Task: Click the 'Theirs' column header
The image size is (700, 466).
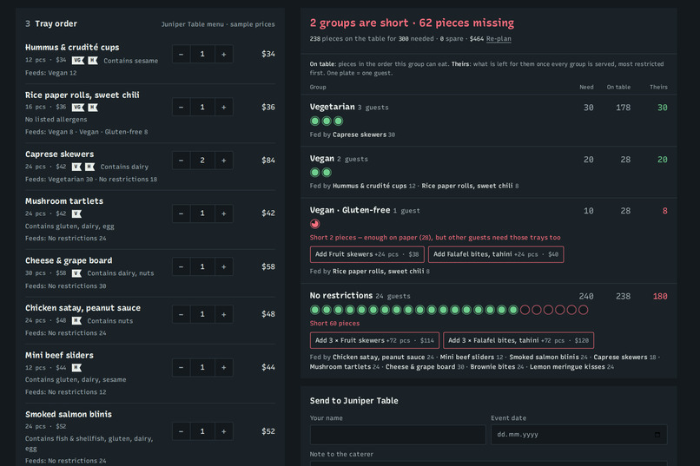Action: click(x=658, y=87)
